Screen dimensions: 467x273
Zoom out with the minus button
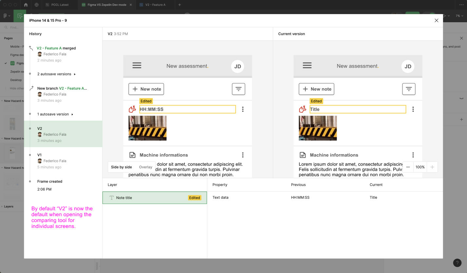(x=408, y=167)
